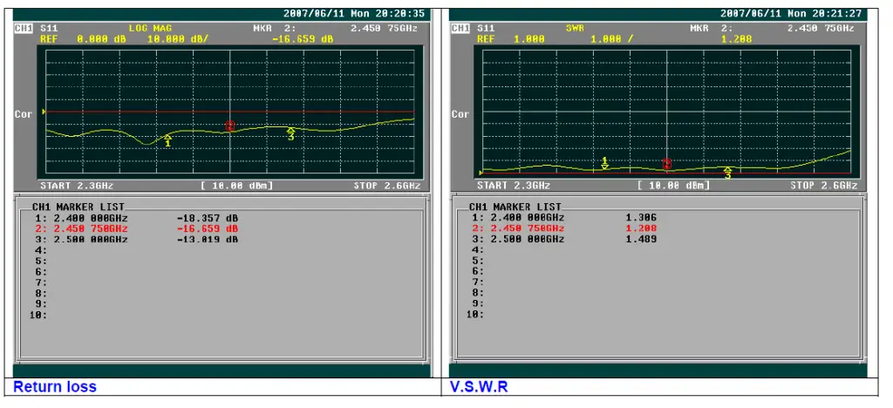
Task: Click the red reference line in the LOG MAG graph
Action: point(229,112)
